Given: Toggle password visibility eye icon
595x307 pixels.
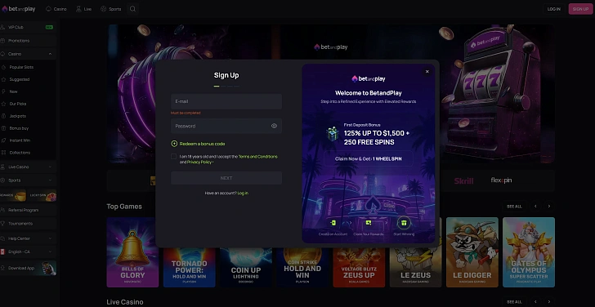Looking at the screenshot, I should point(274,126).
